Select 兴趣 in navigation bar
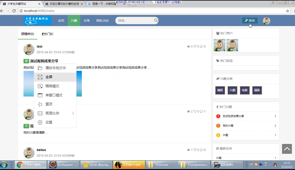Screen dimensions: 295x170 point(74,20)
